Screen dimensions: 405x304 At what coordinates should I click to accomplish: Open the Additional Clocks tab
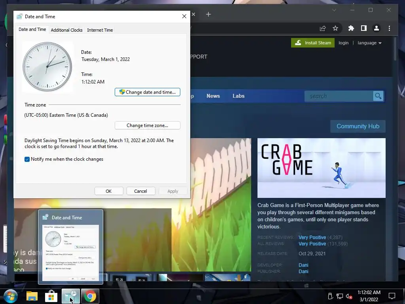coord(66,30)
